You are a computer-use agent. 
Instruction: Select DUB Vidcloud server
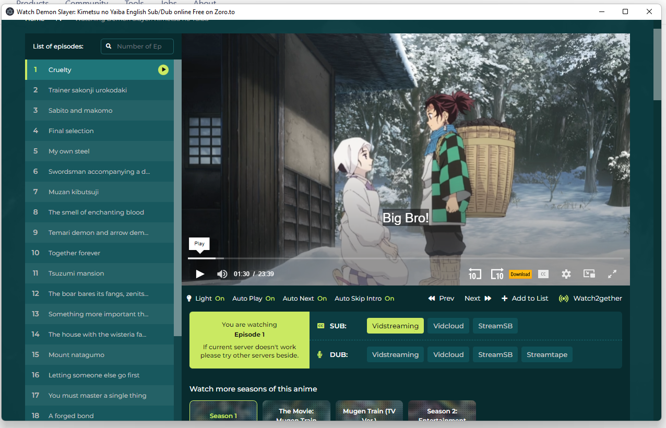coord(448,354)
